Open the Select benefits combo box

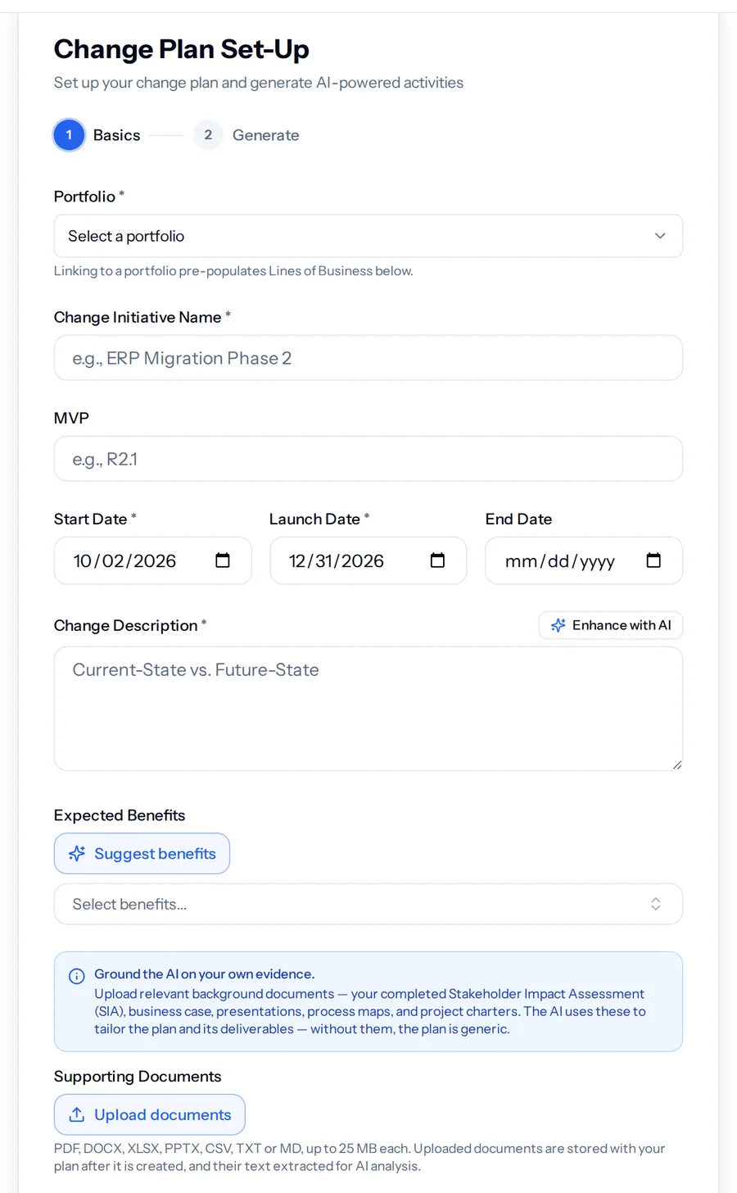tap(368, 904)
